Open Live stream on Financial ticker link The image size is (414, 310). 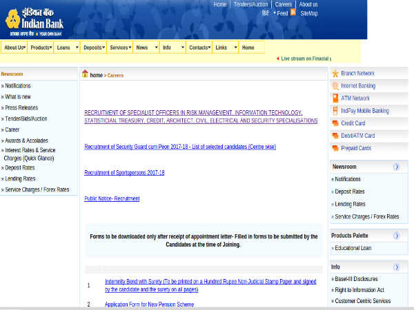(306, 59)
